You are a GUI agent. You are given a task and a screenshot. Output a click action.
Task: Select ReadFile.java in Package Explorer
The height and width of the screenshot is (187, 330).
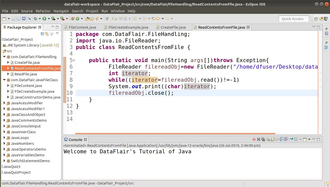(x=26, y=74)
